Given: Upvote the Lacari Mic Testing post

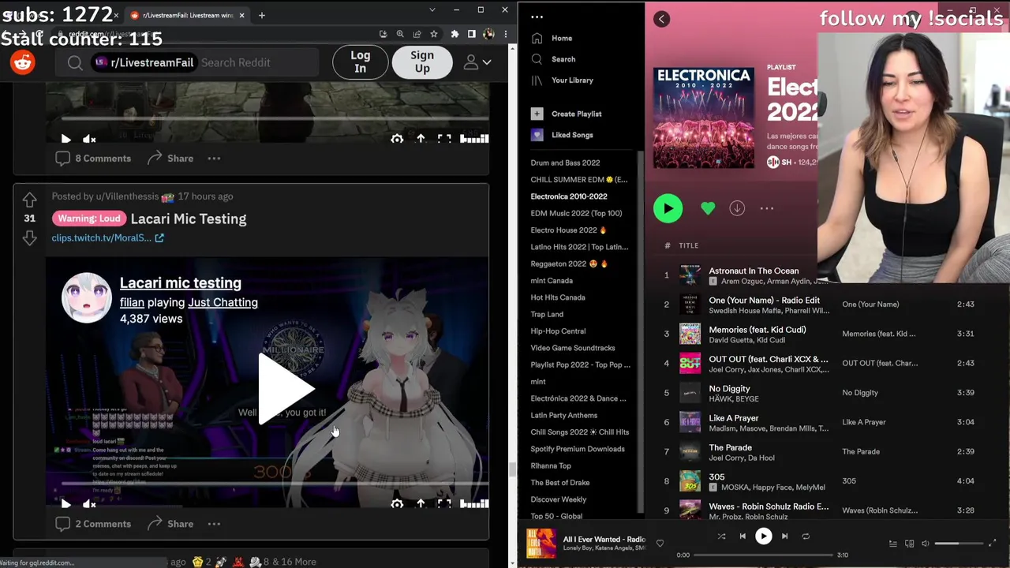Looking at the screenshot, I should (x=29, y=200).
